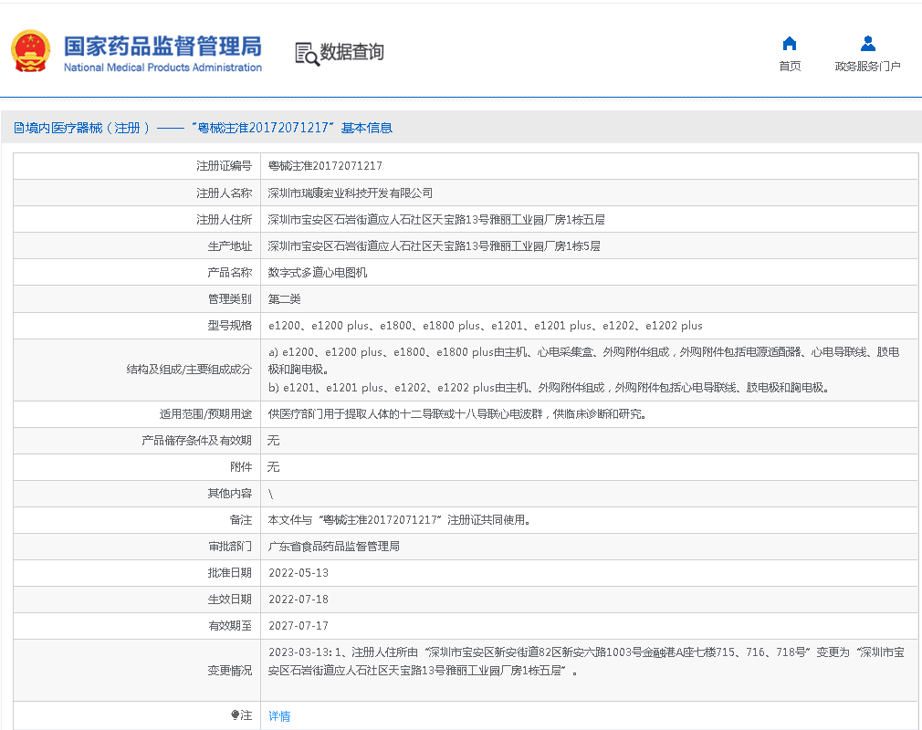This screenshot has height=730, width=922.
Task: Click the 有效期至 value 2027-07-17
Action: point(299,626)
